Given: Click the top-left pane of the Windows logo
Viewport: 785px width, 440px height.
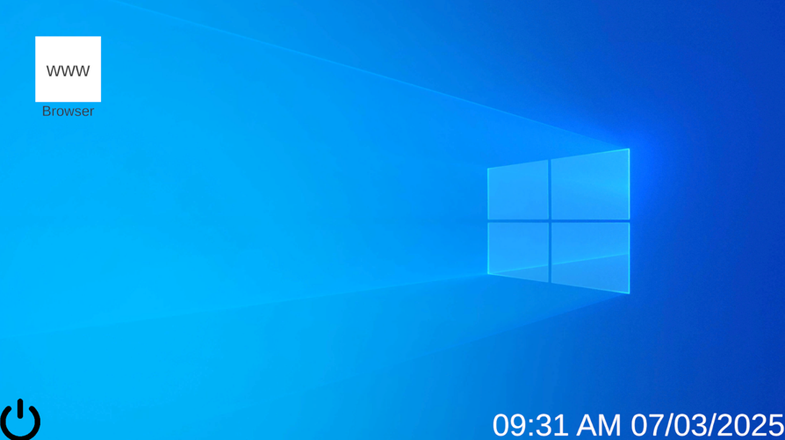Looking at the screenshot, I should (x=518, y=190).
